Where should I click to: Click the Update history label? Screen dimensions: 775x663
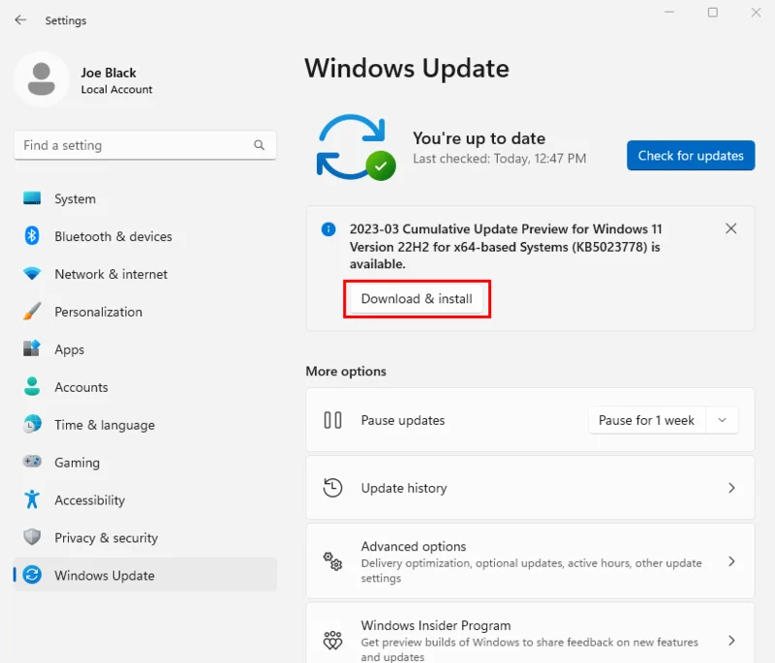pyautogui.click(x=404, y=488)
